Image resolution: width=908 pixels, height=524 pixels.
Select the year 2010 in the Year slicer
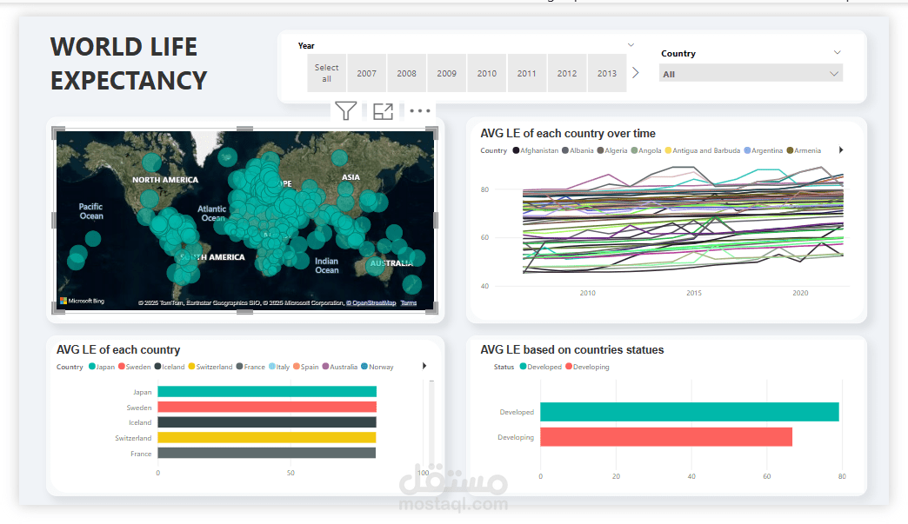click(x=486, y=73)
